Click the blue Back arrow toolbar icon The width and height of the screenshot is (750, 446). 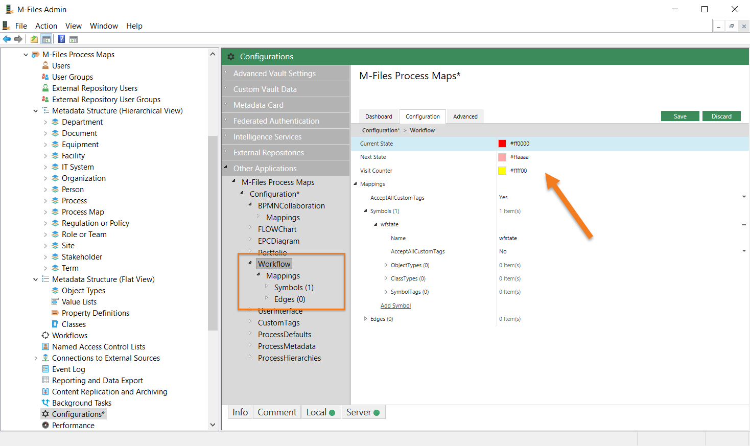click(7, 39)
